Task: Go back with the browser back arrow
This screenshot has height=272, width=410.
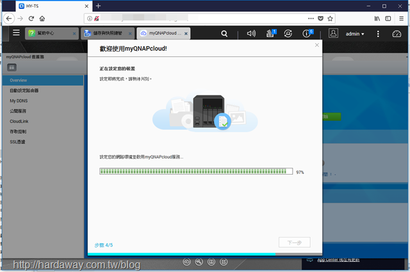Action: coord(9,19)
